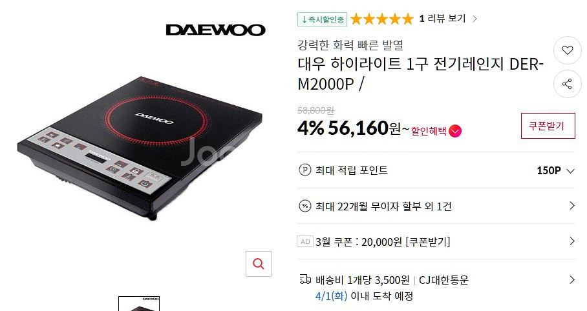
Task: Select the product thumbnail below main image
Action: click(x=139, y=303)
